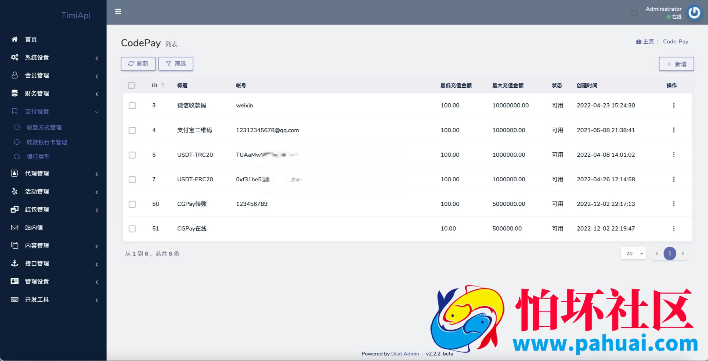Image resolution: width=708 pixels, height=361 pixels.
Task: Open 银行类型 submenu item
Action: [x=38, y=157]
